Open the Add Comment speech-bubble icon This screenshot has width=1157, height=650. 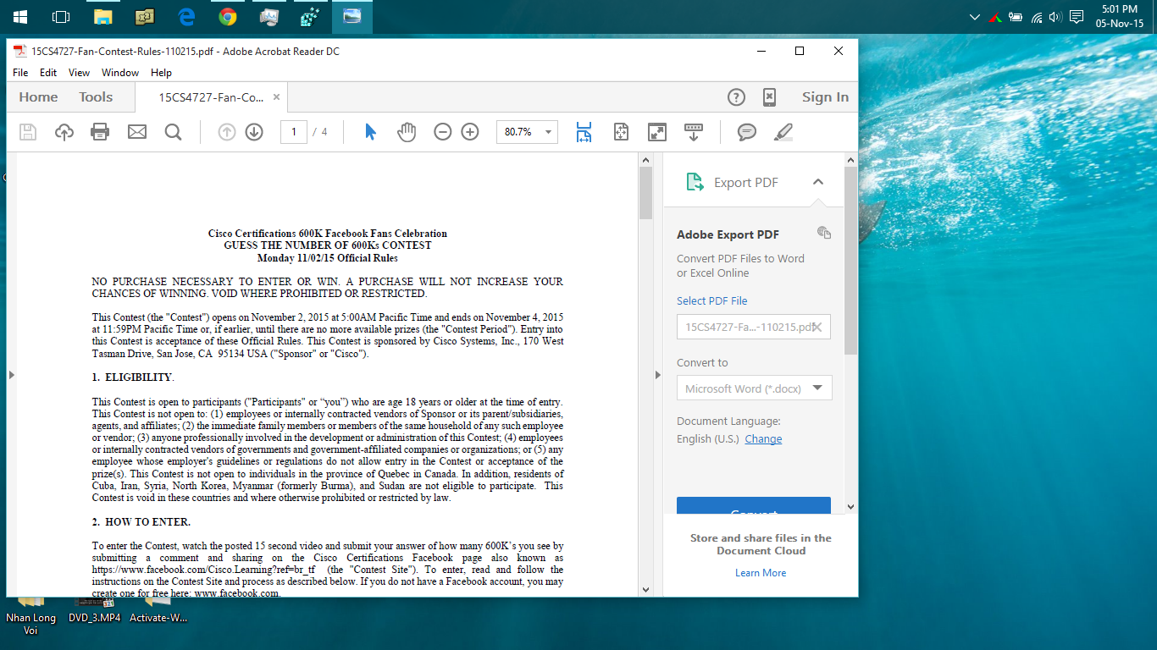[x=745, y=132]
